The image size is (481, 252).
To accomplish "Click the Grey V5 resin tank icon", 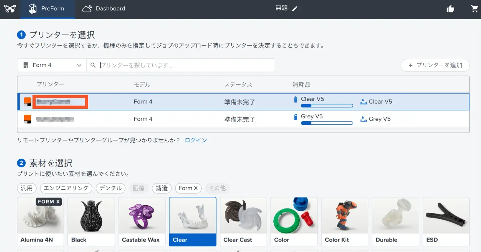I will (364, 119).
